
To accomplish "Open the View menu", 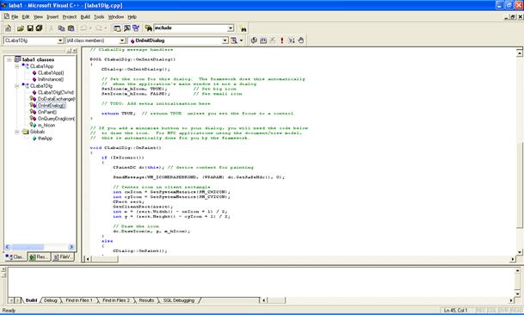I will click(x=38, y=16).
